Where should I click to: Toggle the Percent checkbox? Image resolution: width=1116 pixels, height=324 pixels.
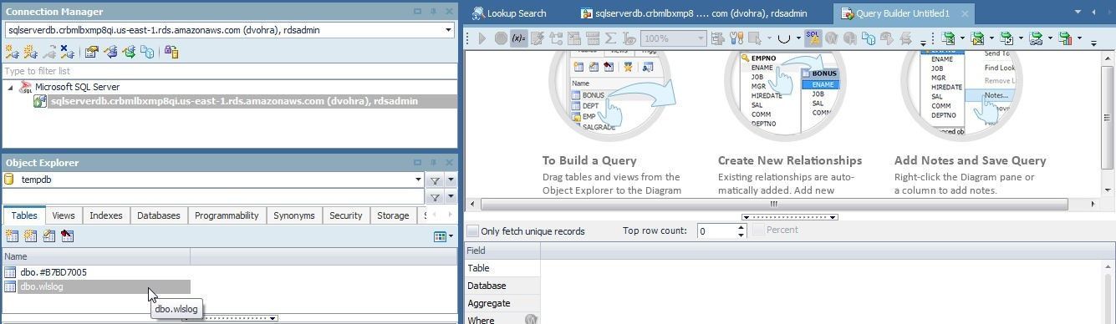(x=758, y=230)
